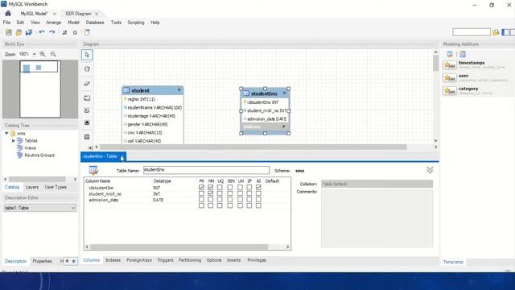Collapse table editor with double chevron
Screen dimensions: 515x290
pyautogui.click(x=430, y=170)
